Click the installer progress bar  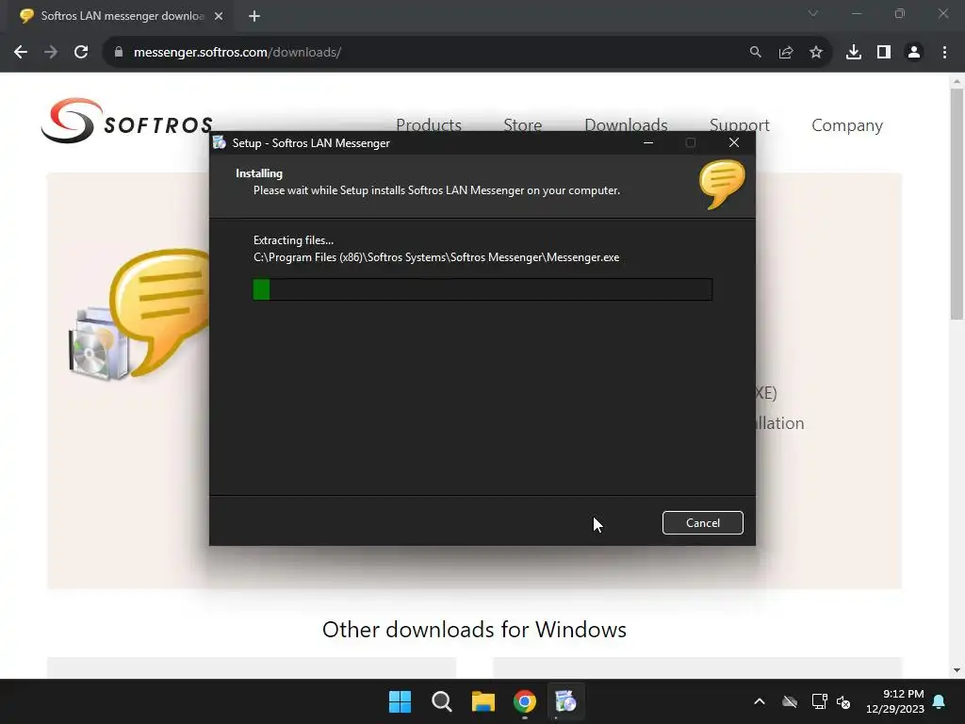coord(482,289)
